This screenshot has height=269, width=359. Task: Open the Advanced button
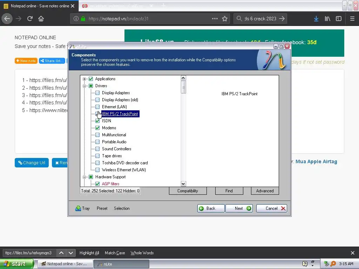[x=265, y=191]
